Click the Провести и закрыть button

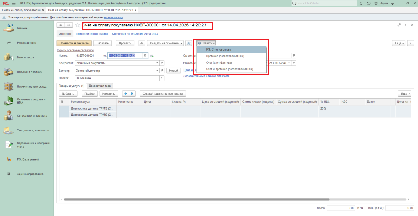[73, 43]
